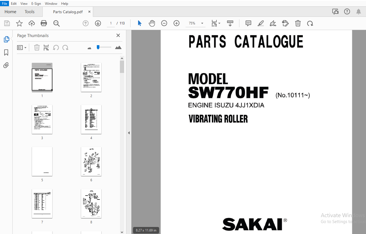
Task: Click the Save file icon
Action: click(7, 23)
